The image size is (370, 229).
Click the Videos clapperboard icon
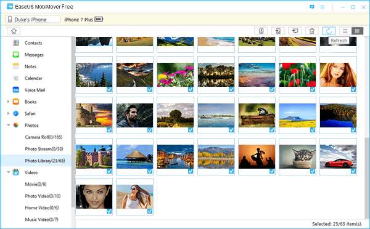pos(16,172)
